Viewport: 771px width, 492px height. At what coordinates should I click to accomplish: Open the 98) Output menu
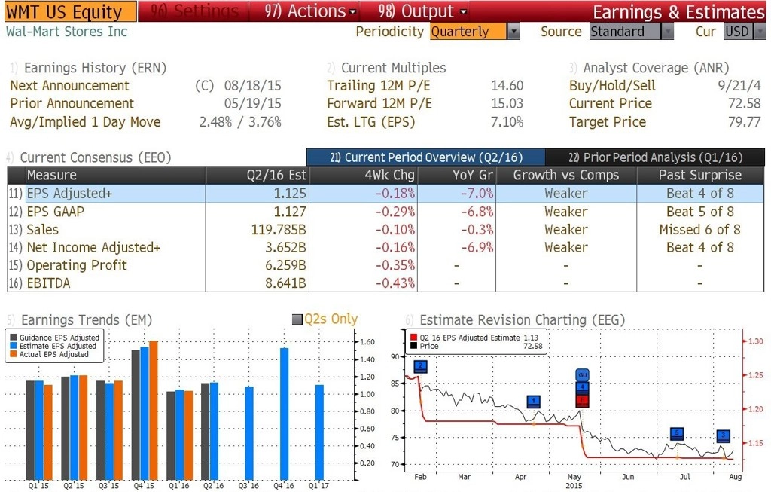point(422,11)
